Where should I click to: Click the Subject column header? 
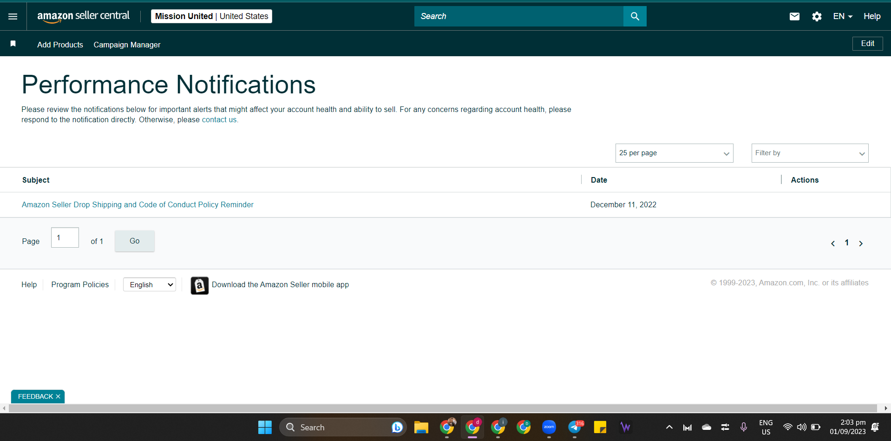click(36, 180)
